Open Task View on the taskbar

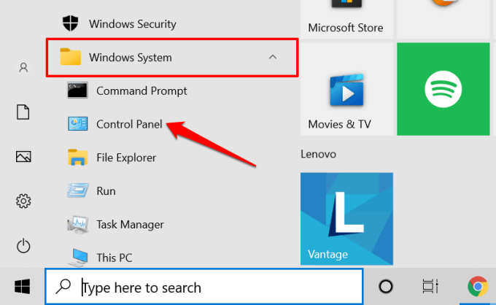click(430, 287)
